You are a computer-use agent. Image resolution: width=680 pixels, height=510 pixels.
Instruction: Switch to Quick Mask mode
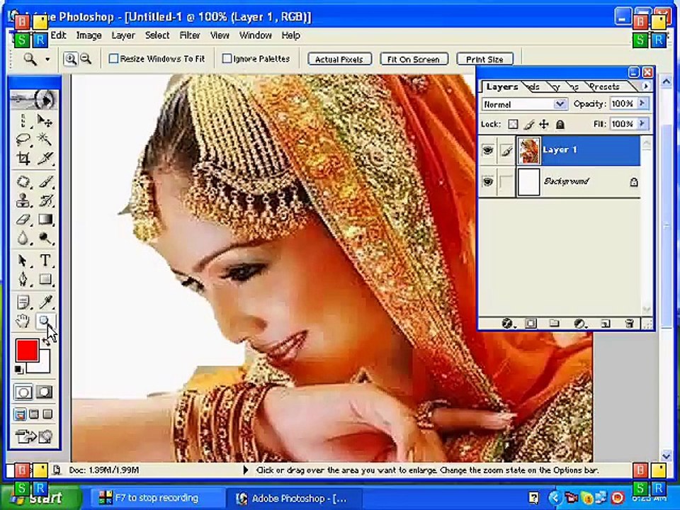pyautogui.click(x=44, y=392)
